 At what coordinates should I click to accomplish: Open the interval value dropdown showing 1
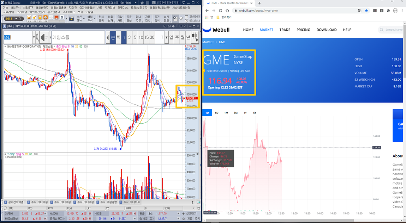coord(167,37)
